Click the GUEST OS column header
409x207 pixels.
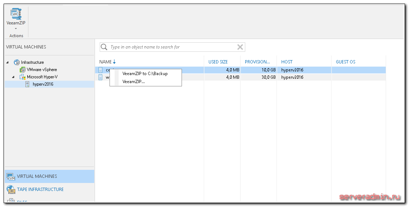pos(345,62)
